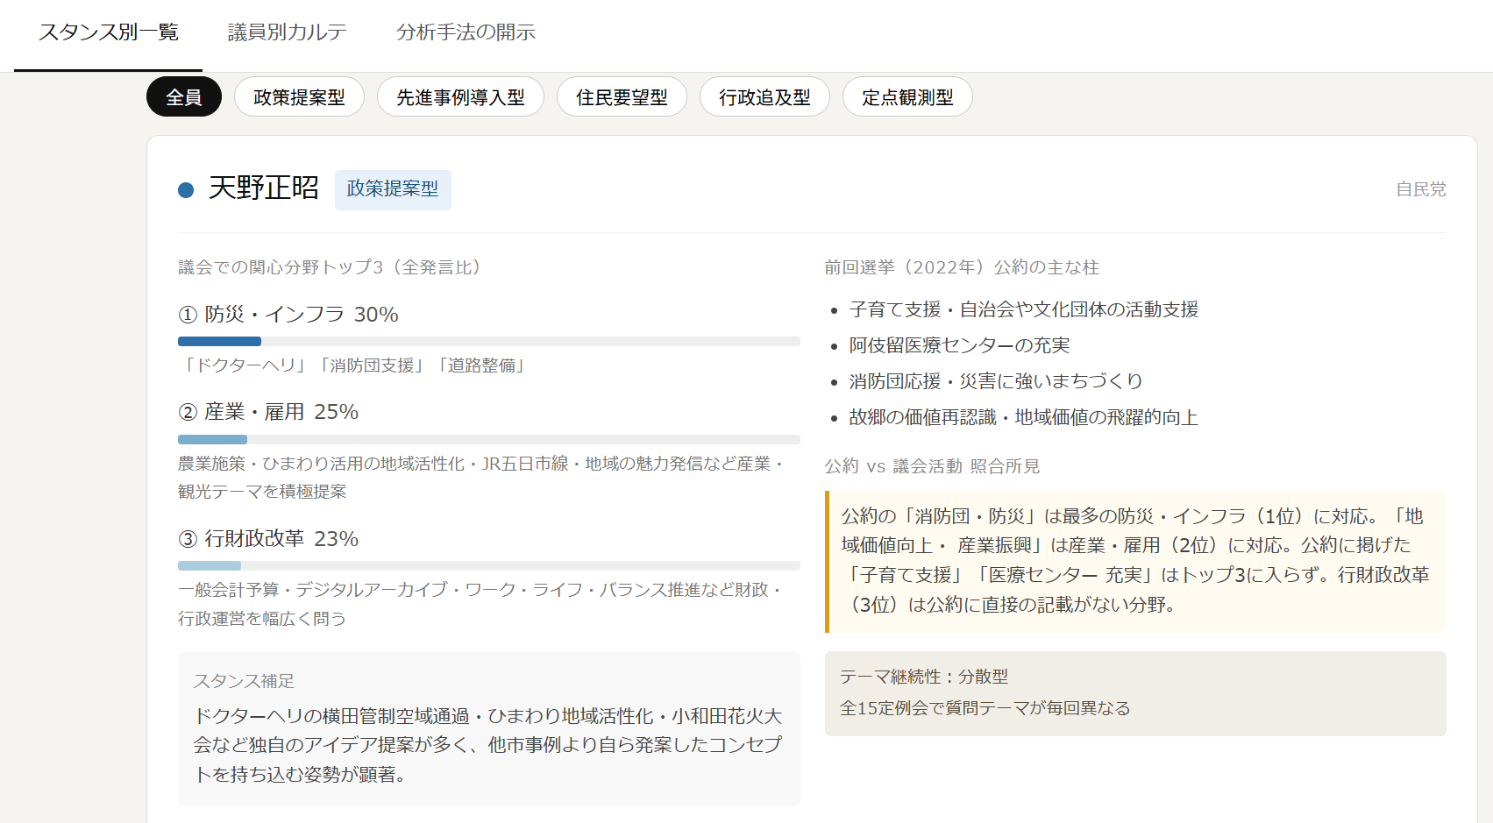
Task: Click the 公約 vs 議会活動 照合所見 label
Action: (932, 466)
